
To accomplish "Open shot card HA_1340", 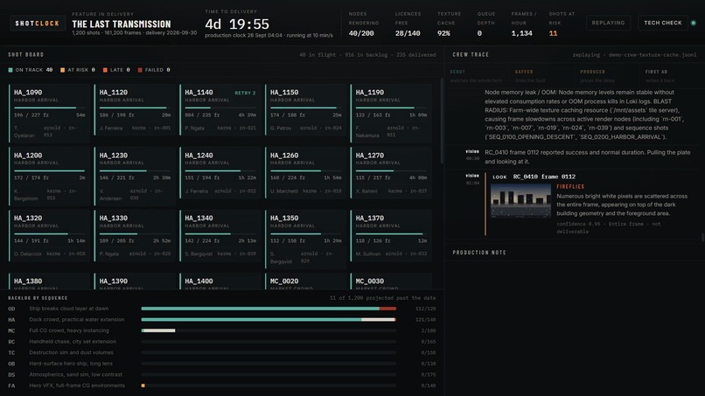I will (x=220, y=236).
